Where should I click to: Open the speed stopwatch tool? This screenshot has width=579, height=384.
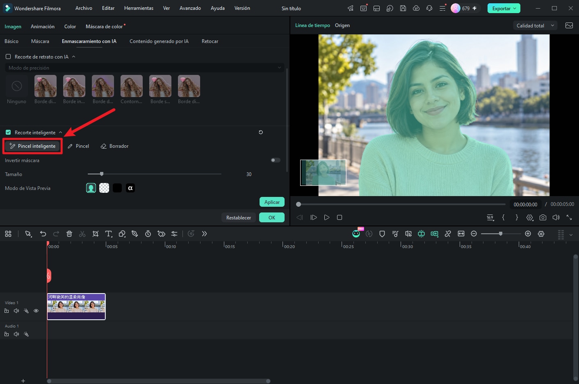148,234
